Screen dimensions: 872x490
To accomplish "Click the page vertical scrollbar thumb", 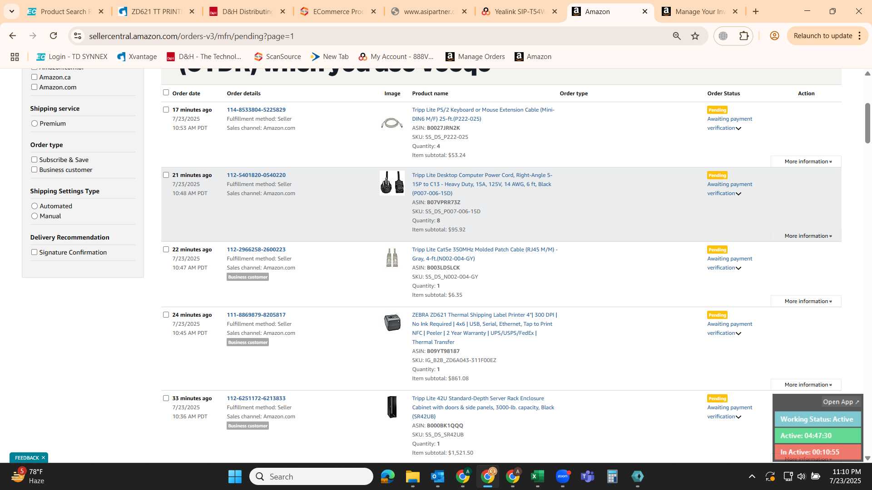I will (867, 123).
